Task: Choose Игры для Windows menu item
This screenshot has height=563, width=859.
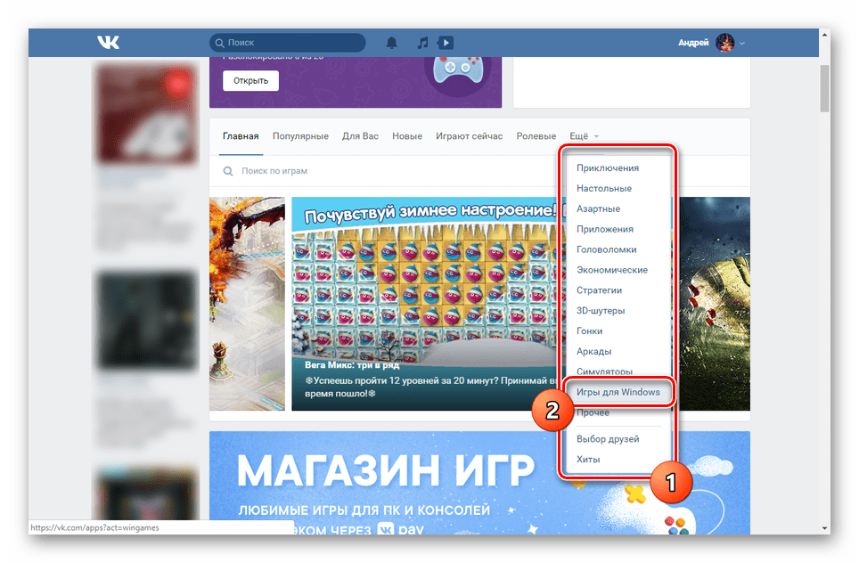Action: click(x=618, y=392)
